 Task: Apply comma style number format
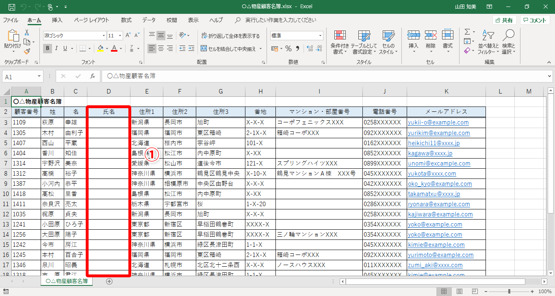point(297,48)
